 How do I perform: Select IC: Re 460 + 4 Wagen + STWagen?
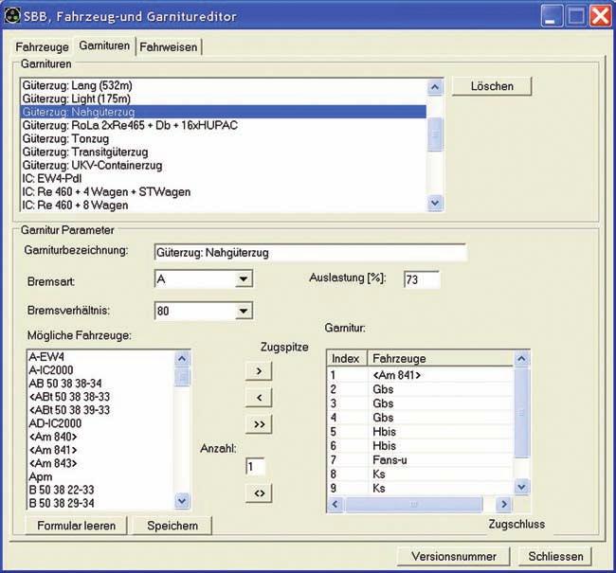[223, 192]
